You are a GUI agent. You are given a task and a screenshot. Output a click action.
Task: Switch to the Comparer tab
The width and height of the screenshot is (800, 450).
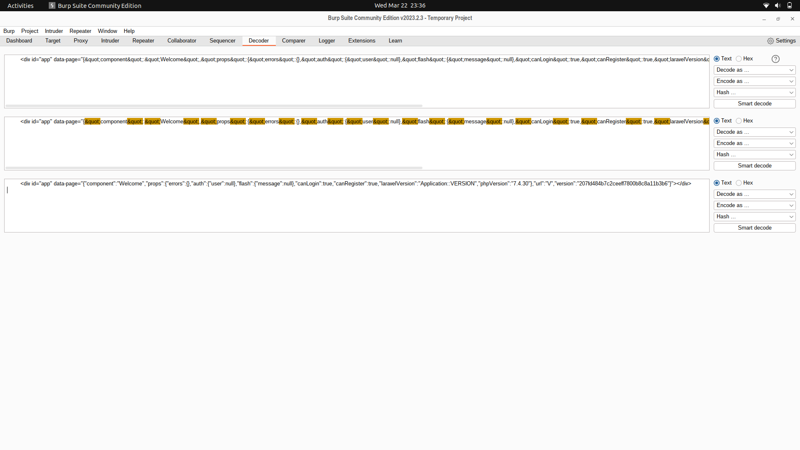click(293, 40)
